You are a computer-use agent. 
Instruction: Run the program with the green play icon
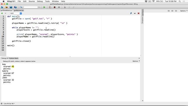click(x=44, y=7)
